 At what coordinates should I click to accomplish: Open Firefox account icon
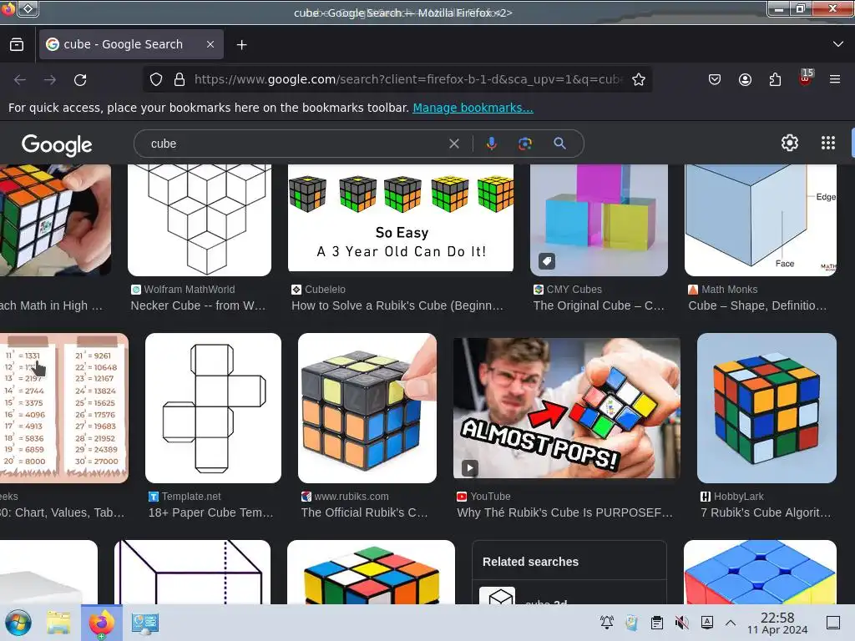(745, 79)
